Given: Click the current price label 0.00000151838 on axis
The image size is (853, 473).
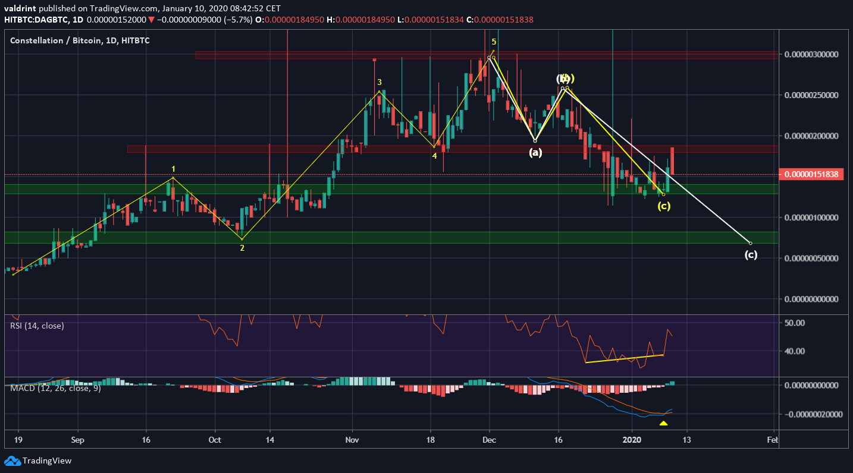Looking at the screenshot, I should [x=811, y=175].
